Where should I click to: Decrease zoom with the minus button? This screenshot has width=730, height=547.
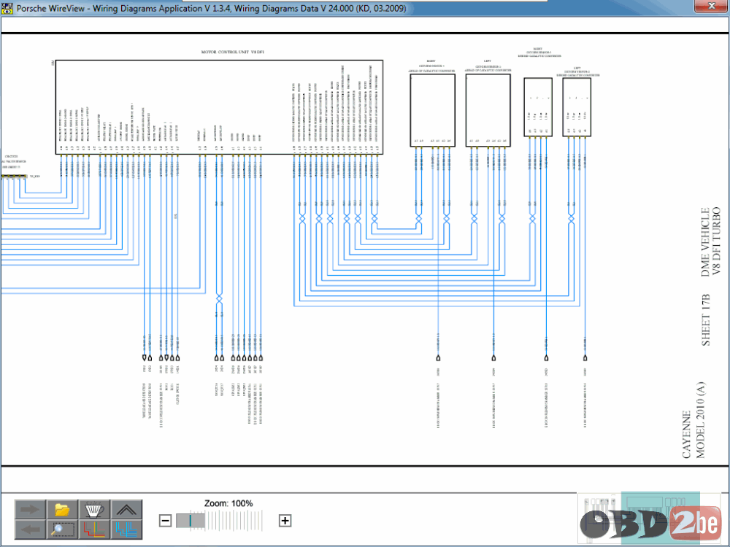point(165,521)
